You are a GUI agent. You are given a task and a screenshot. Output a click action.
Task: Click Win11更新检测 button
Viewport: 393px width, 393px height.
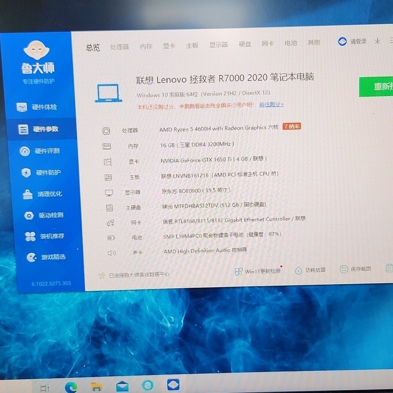258,271
